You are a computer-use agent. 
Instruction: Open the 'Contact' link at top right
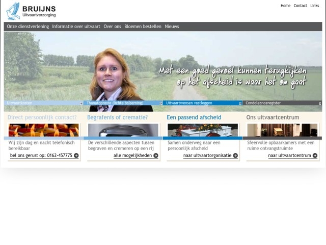[x=300, y=6]
